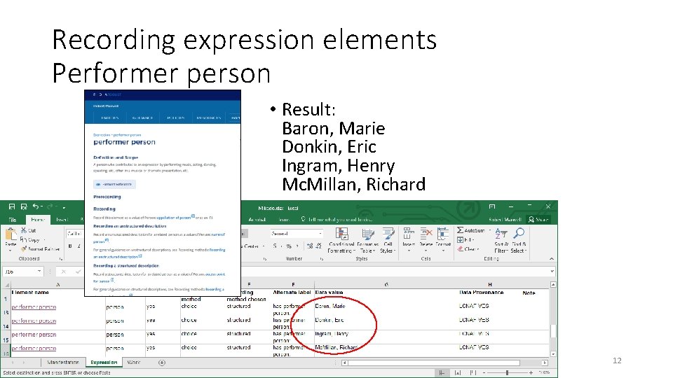Open Conditional Formatting menu
This screenshot has width=673, height=378.
click(341, 240)
